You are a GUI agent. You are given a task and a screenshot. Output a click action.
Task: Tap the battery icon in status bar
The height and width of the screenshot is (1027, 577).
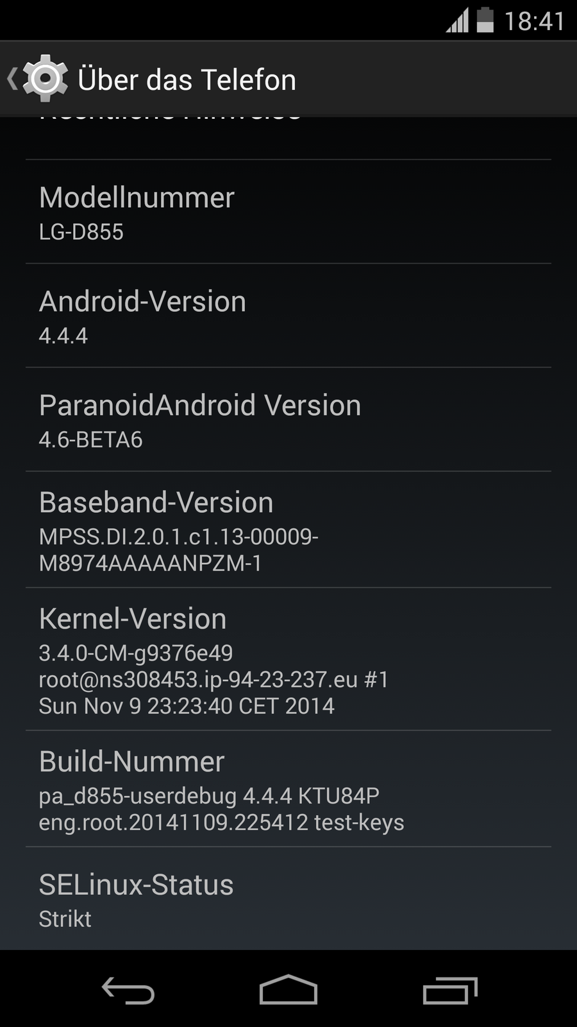(485, 20)
